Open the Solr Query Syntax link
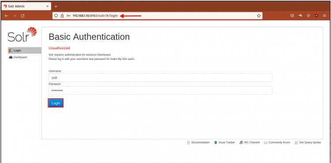 click(x=308, y=143)
